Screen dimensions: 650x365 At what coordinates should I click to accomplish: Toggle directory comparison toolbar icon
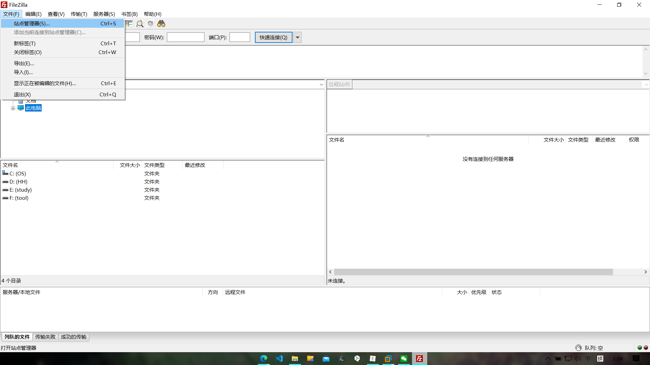(x=129, y=24)
